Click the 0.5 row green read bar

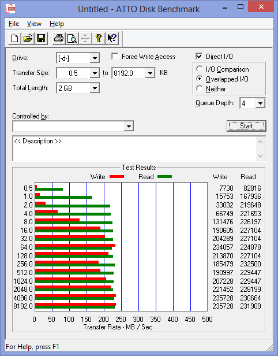(x=49, y=189)
